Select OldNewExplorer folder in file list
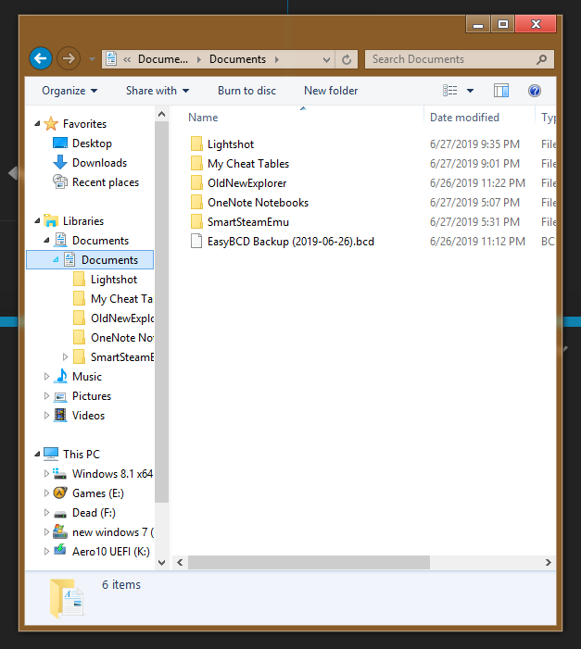This screenshot has height=649, width=581. click(x=247, y=183)
